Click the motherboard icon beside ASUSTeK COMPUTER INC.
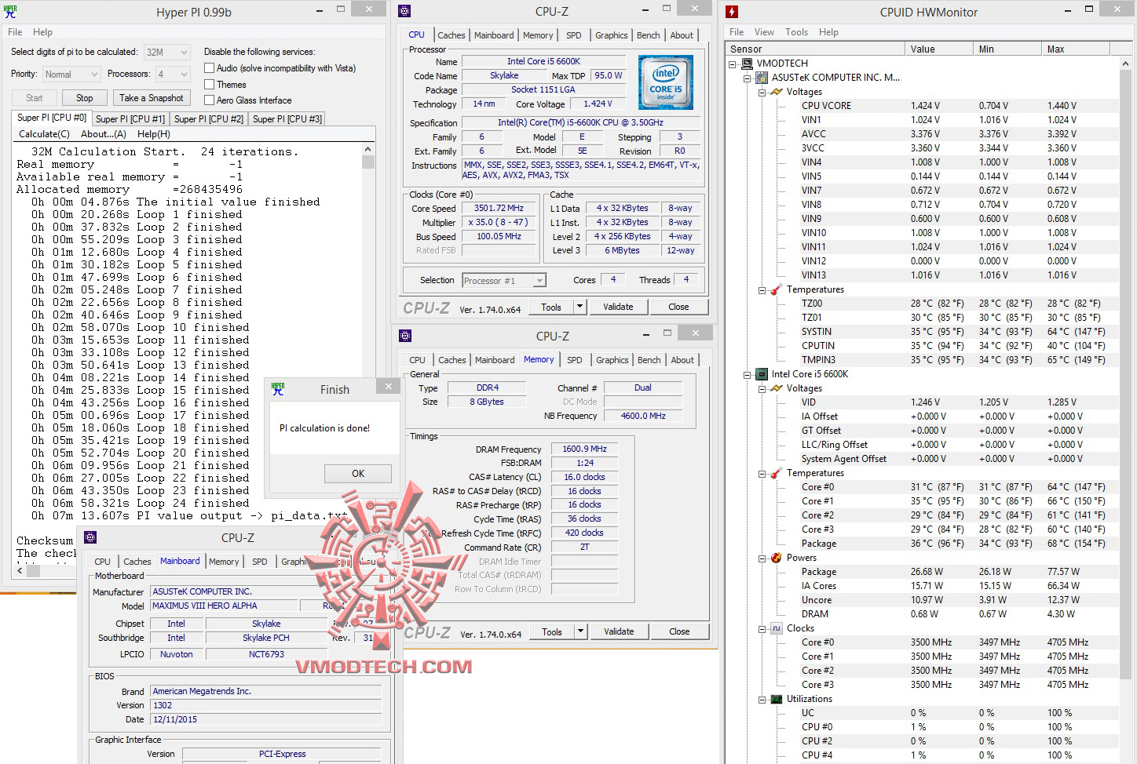1137x764 pixels. coord(761,78)
